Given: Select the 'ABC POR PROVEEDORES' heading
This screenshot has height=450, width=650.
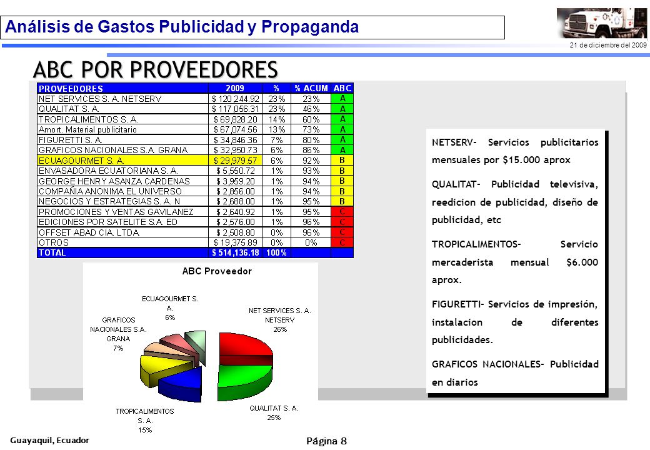Looking at the screenshot, I should [x=156, y=69].
